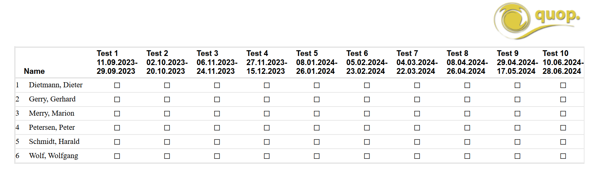Image resolution: width=597 pixels, height=179 pixels.
Task: Check Test 3 box for Schmidt, Harald
Action: point(217,142)
